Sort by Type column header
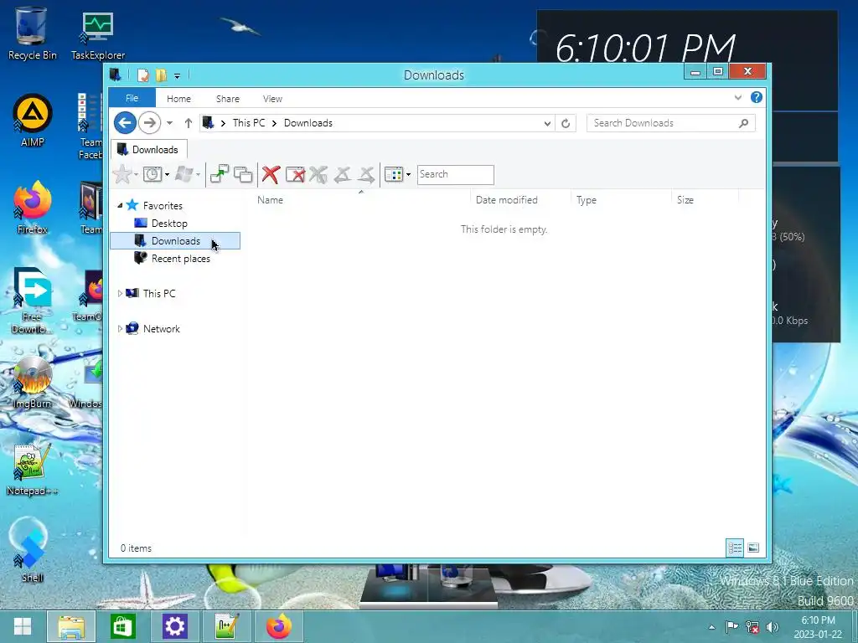858x643 pixels. coord(621,199)
